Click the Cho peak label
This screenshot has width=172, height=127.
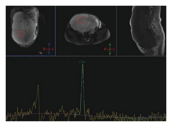(82, 62)
